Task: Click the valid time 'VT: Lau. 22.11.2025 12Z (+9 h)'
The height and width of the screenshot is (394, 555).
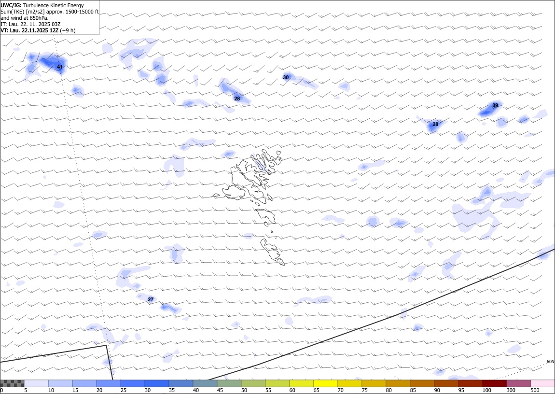Action: point(38,30)
